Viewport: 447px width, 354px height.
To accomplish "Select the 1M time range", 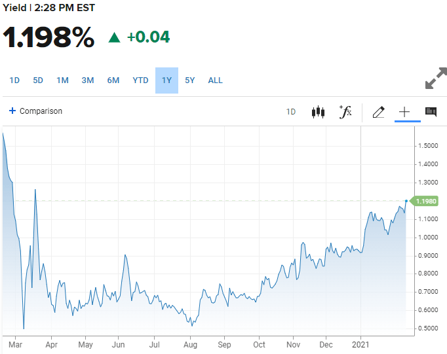I will coord(62,80).
